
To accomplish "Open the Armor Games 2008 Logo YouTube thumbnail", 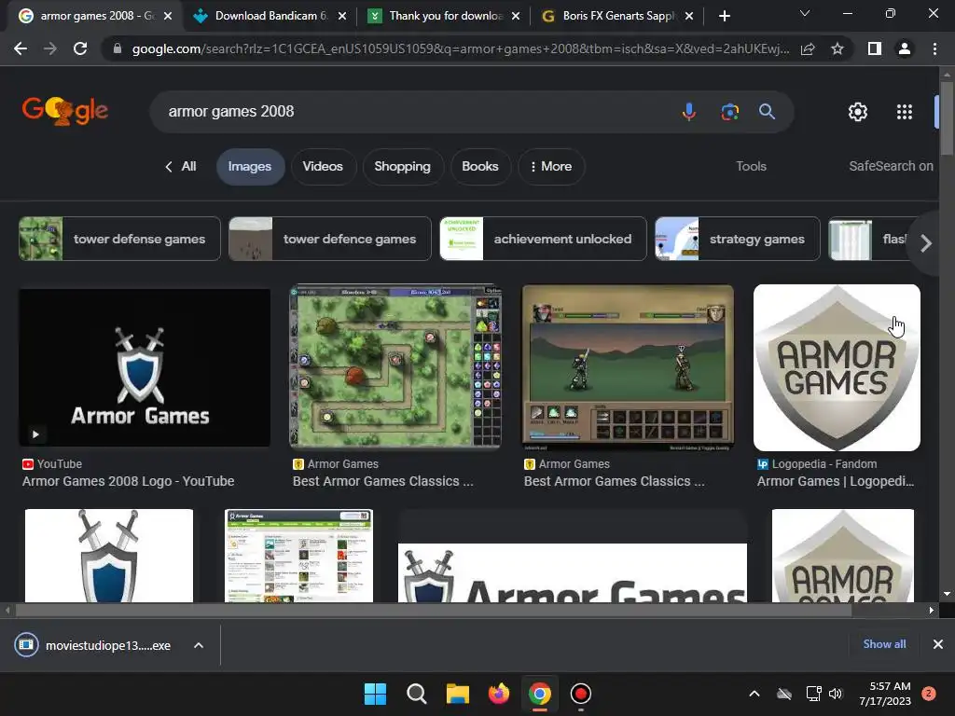I will coord(145,367).
